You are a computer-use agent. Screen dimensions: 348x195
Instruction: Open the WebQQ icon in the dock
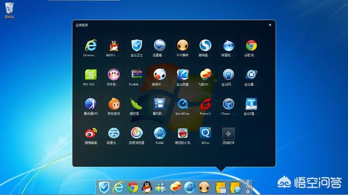(189, 187)
